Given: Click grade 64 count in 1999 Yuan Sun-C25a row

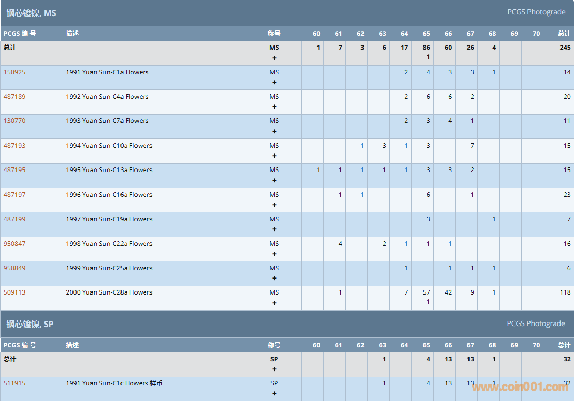Looking at the screenshot, I should click(406, 268).
